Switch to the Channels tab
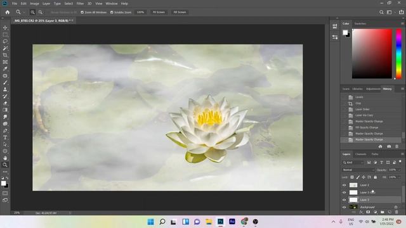 (361, 154)
